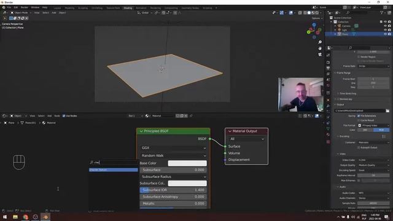This screenshot has height=221, width=393.
Task: Click the Blender logo menu icon
Action: (x=4, y=7)
